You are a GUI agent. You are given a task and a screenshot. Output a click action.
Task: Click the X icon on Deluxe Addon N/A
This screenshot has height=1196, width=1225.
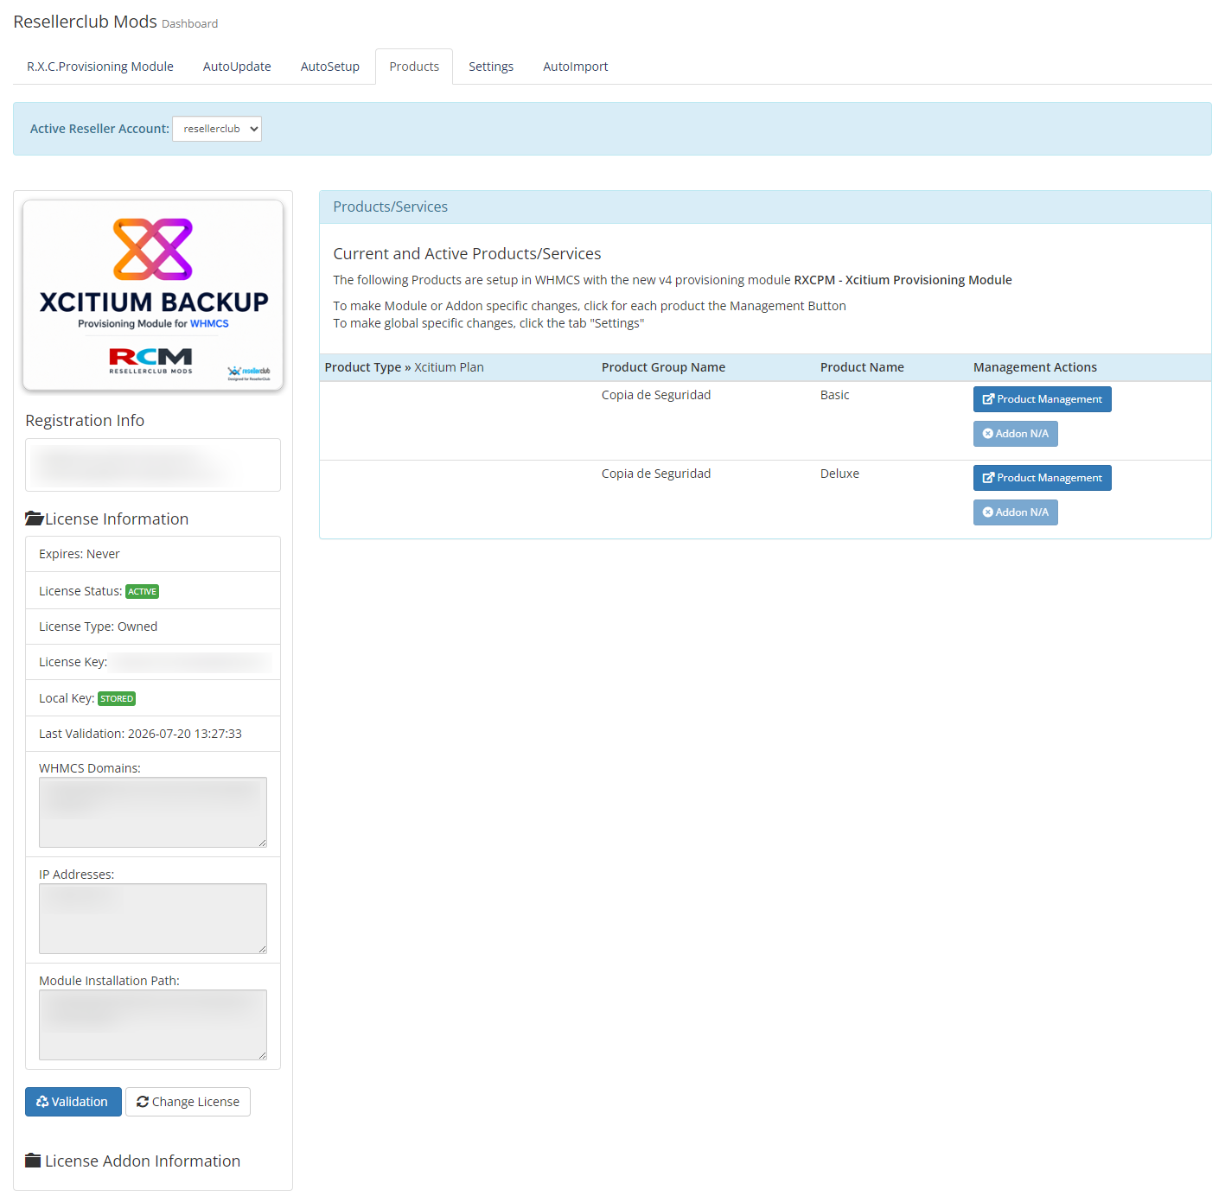coord(988,512)
